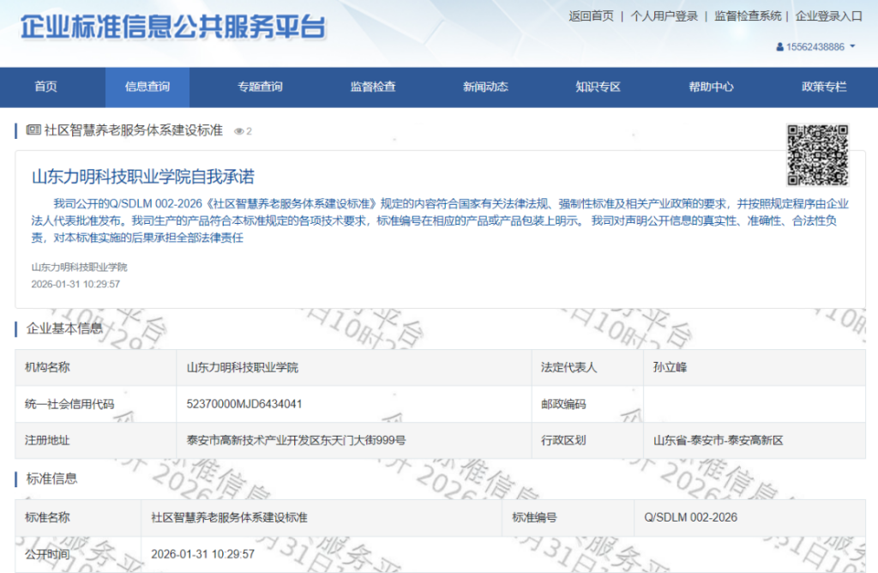The image size is (878, 573).
Task: Open the 知识专区 menu
Action: tap(597, 87)
